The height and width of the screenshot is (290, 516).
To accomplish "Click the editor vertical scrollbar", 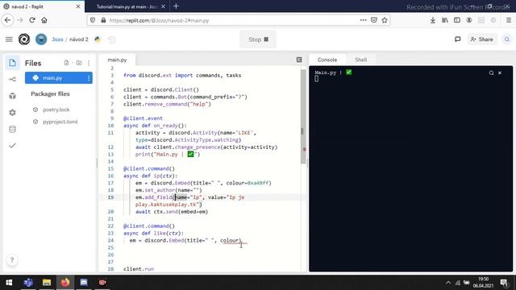I will click(303, 117).
